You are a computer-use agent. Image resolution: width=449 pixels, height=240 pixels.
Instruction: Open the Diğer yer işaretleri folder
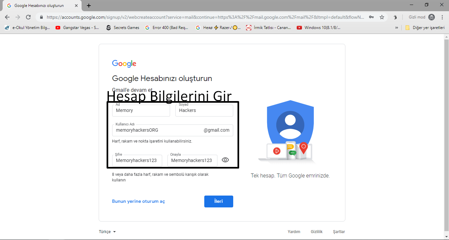pyautogui.click(x=425, y=28)
